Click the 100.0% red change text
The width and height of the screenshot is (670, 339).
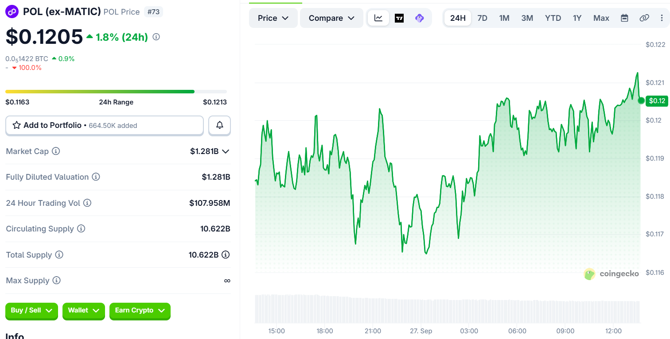(x=30, y=68)
